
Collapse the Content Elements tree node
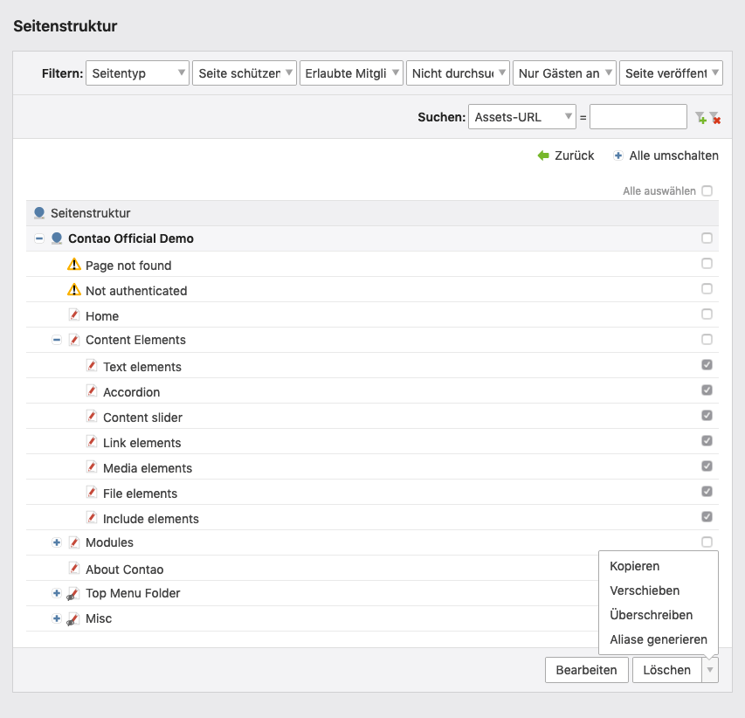57,340
